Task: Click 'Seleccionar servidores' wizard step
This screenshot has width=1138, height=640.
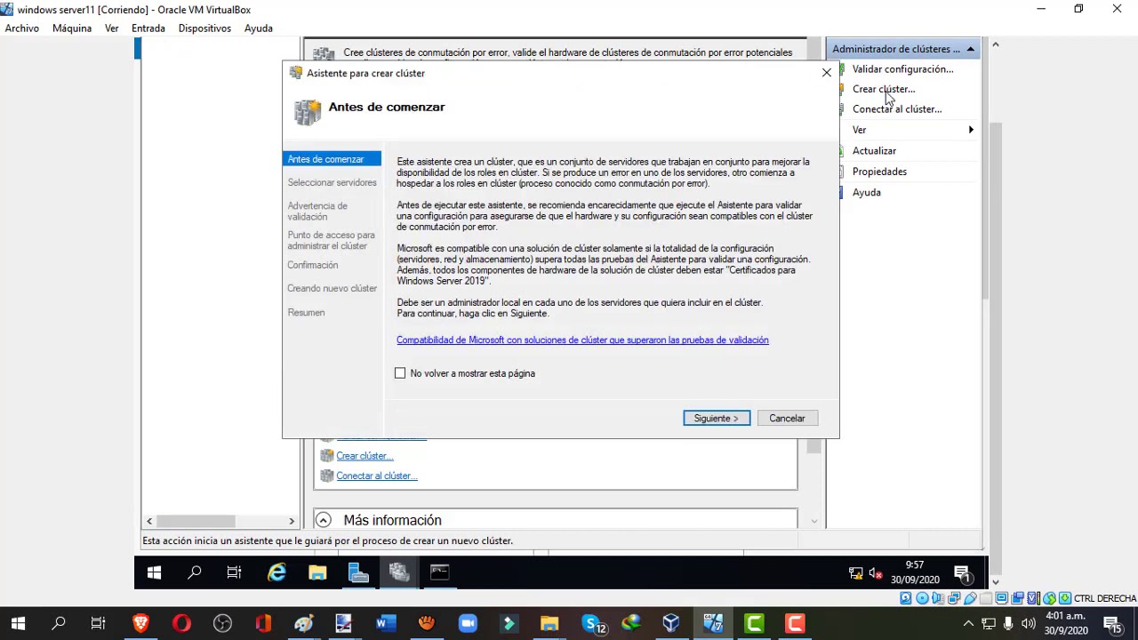Action: tap(332, 182)
